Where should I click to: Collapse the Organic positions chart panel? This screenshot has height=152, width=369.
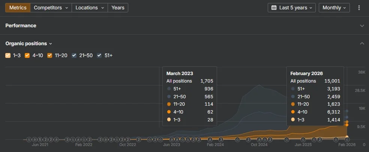click(362, 44)
